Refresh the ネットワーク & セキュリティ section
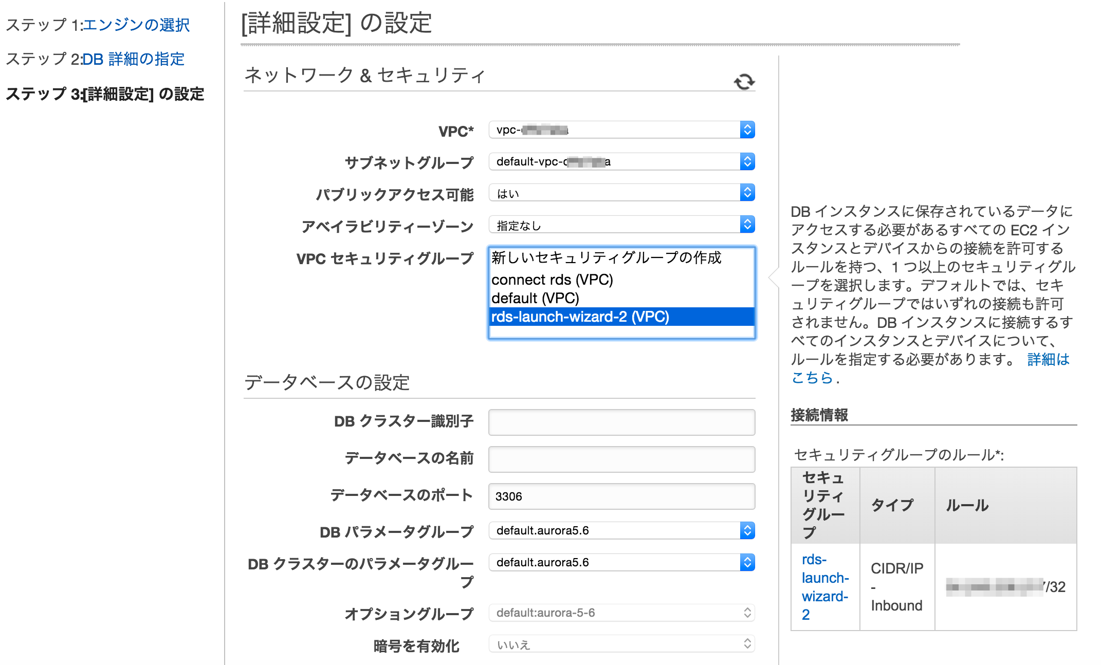The height and width of the screenshot is (665, 1101). coord(744,81)
